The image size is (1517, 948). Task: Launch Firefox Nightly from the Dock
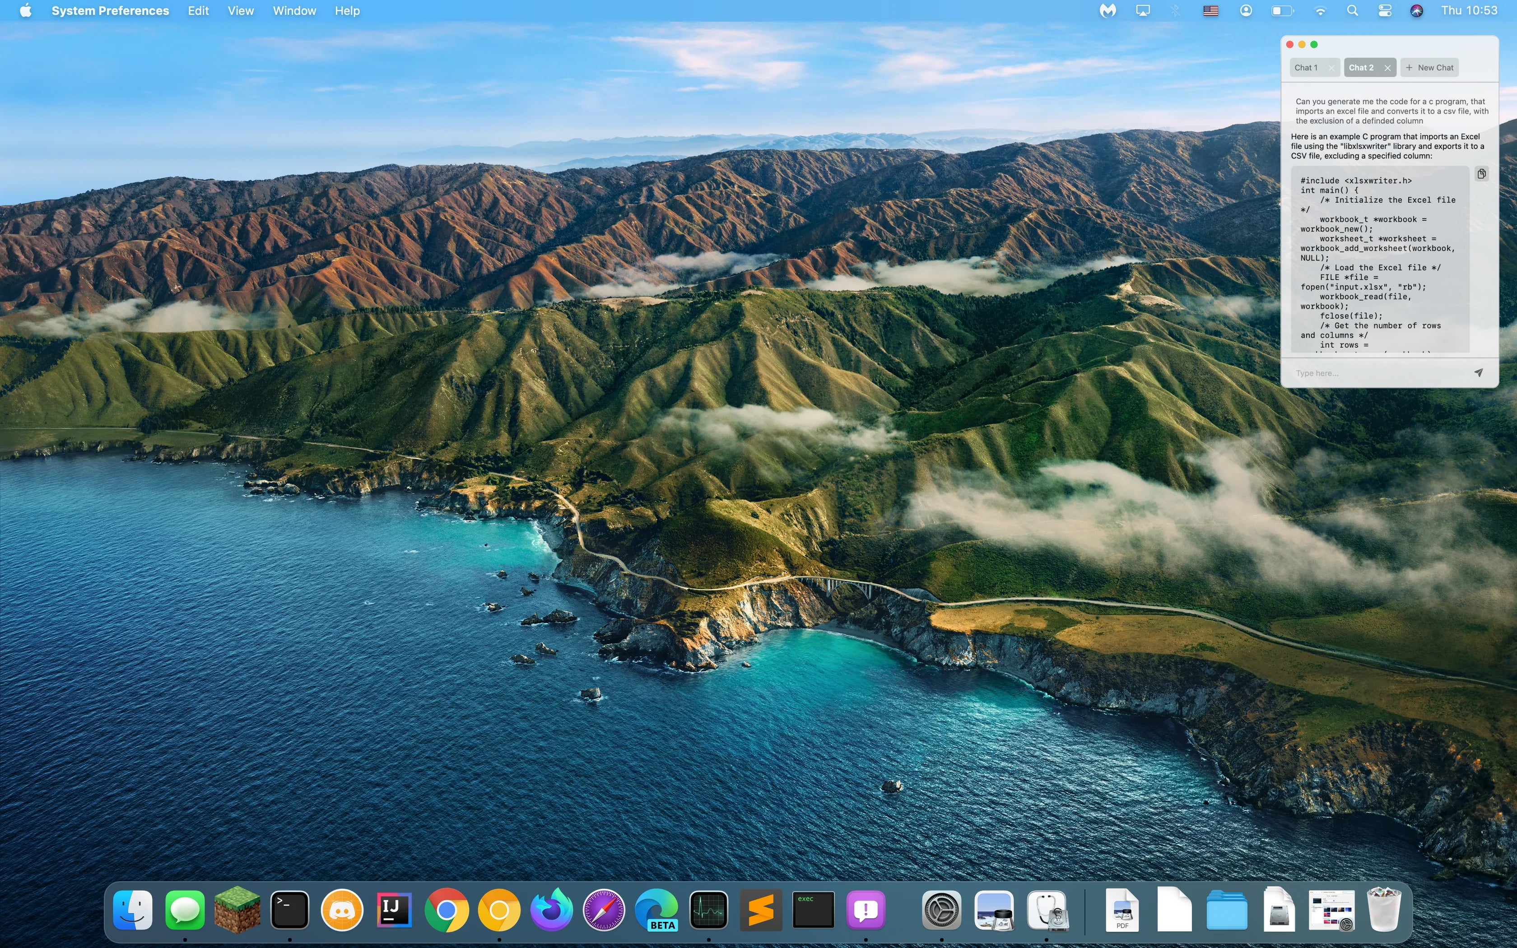point(552,909)
